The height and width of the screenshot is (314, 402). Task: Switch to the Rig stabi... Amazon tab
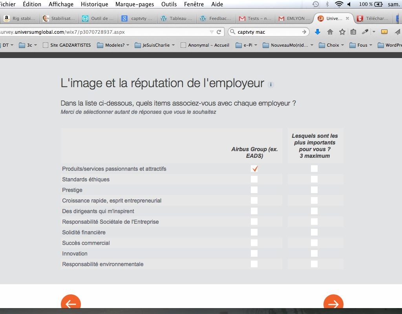point(20,18)
